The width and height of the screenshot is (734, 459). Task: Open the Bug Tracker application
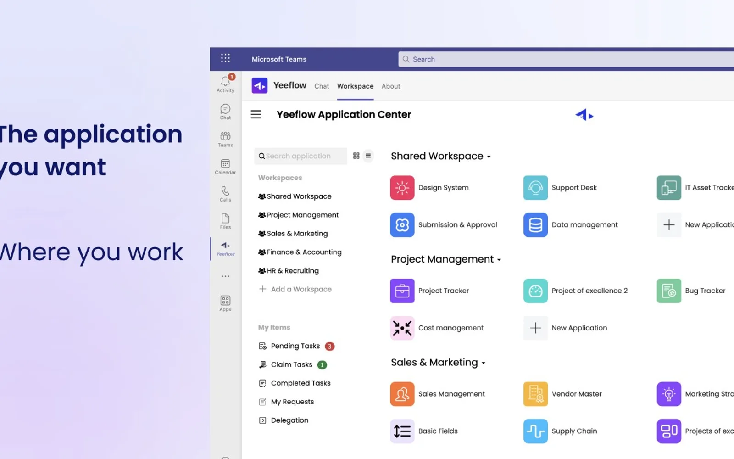click(x=691, y=291)
